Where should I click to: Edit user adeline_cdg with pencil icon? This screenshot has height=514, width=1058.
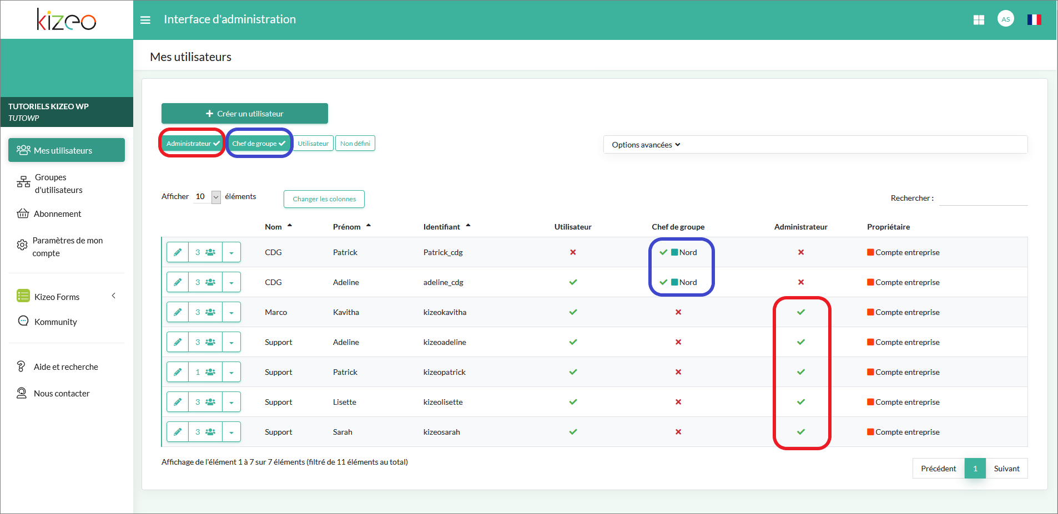[x=178, y=282]
